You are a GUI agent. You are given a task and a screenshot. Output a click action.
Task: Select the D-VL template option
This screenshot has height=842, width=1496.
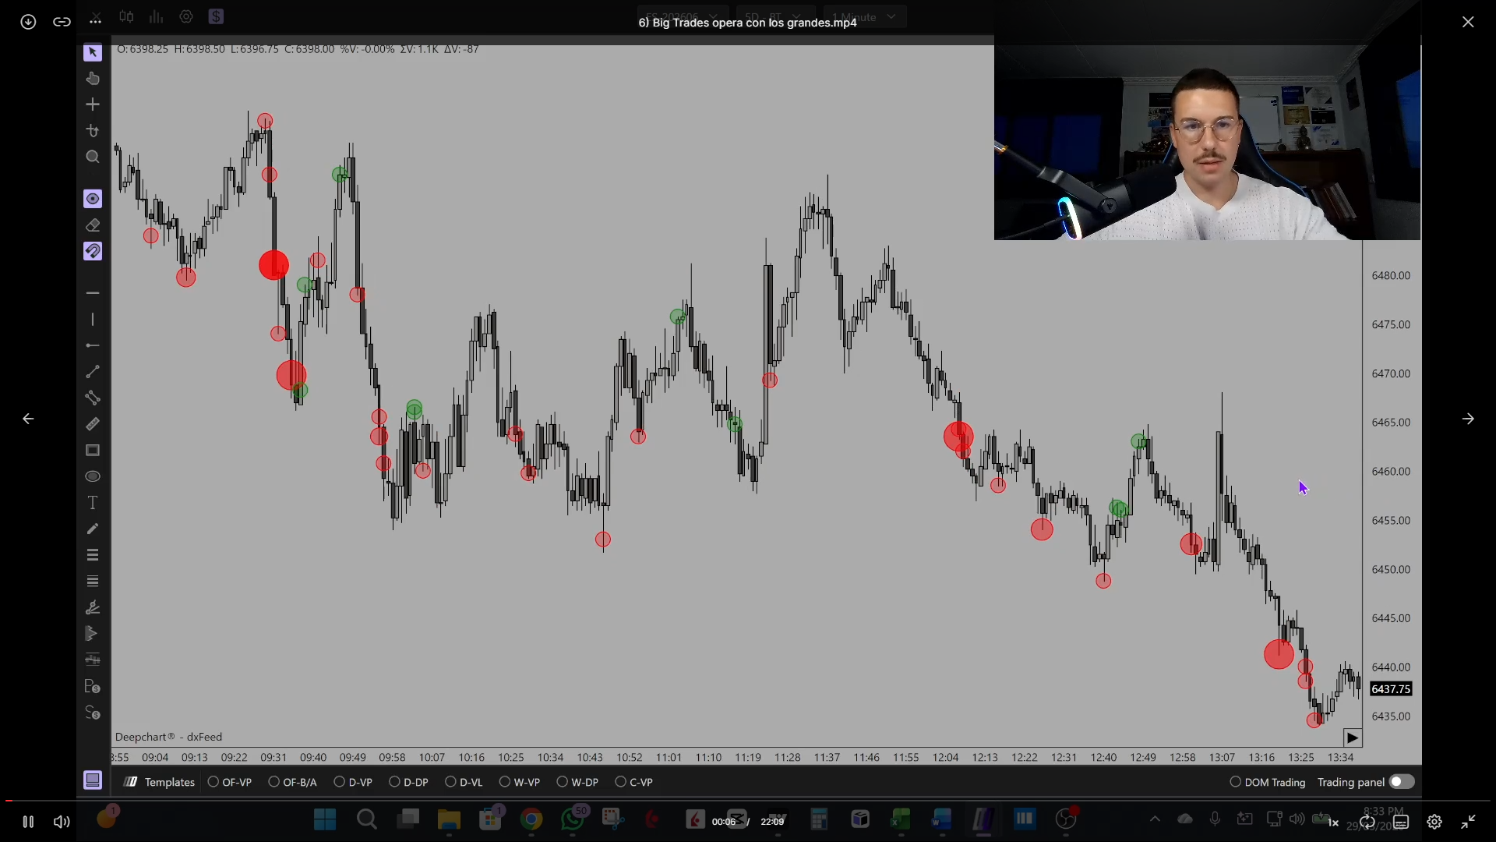coord(464,782)
